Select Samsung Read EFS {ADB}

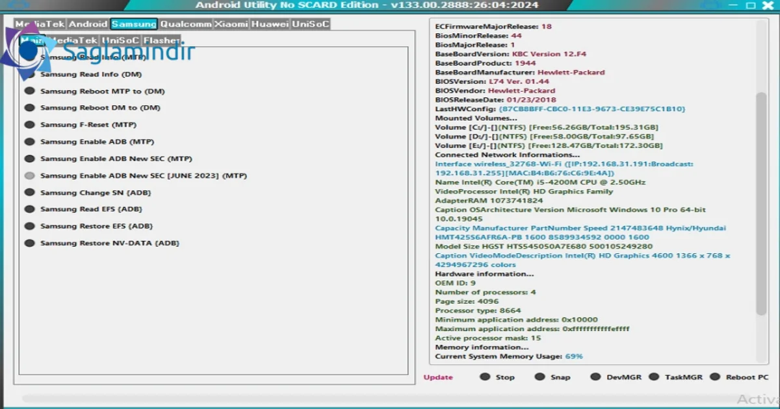pyautogui.click(x=83, y=209)
